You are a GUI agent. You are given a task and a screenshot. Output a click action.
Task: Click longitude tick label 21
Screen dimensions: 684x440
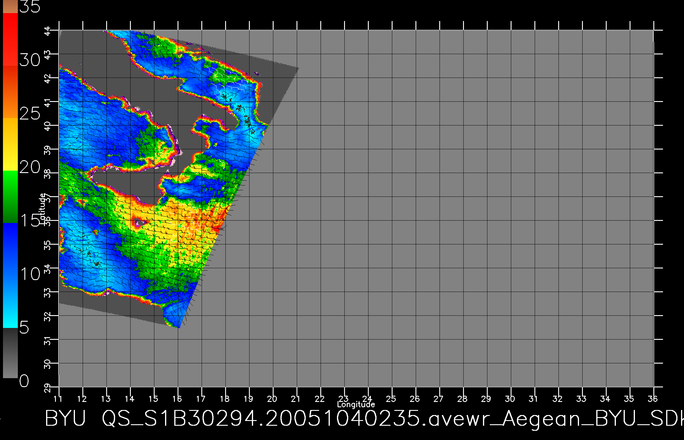coord(296,398)
